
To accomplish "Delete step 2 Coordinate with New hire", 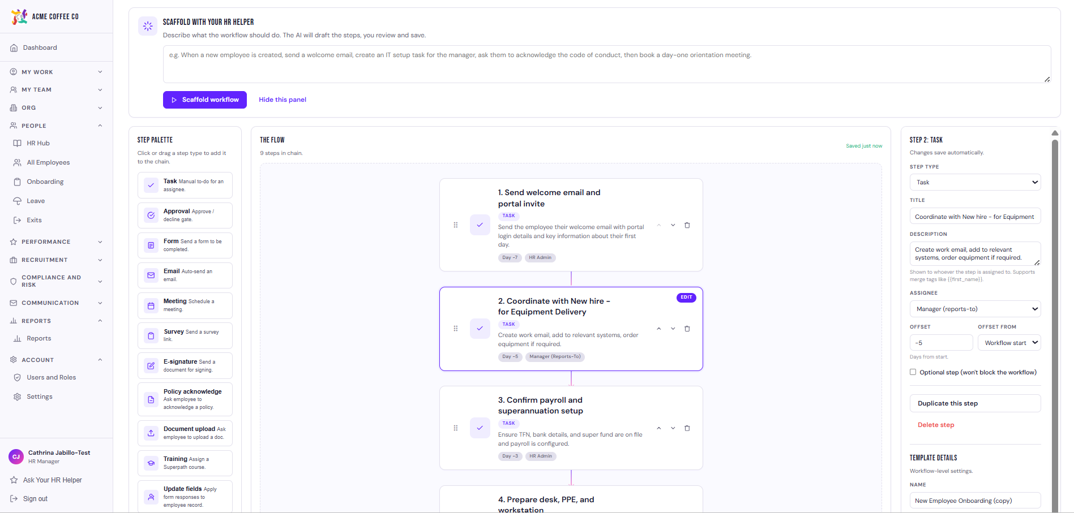I will click(x=687, y=329).
